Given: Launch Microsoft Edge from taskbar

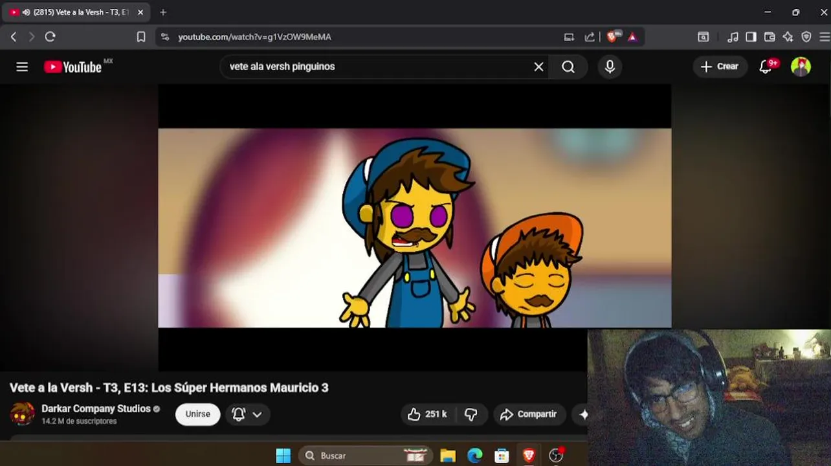Looking at the screenshot, I should click(475, 456).
